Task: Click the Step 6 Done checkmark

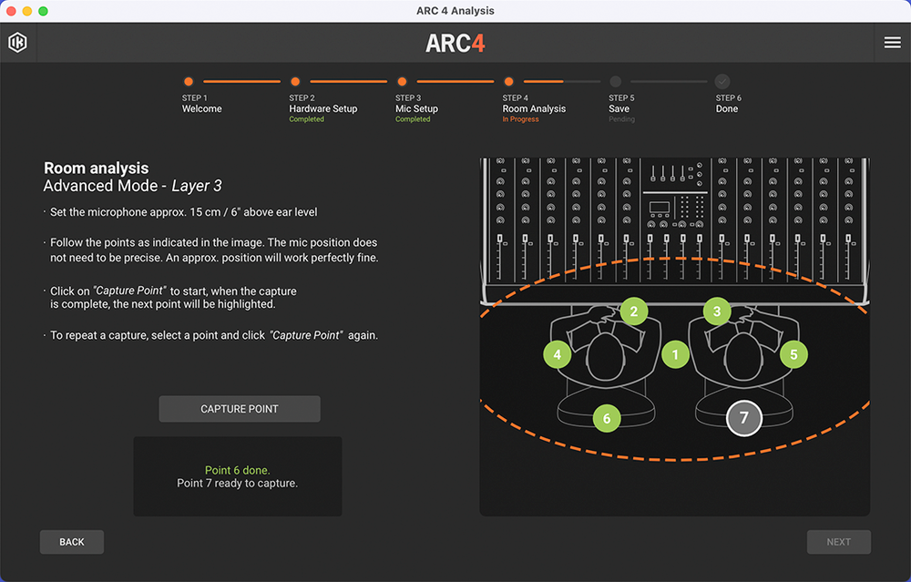Action: 722,81
